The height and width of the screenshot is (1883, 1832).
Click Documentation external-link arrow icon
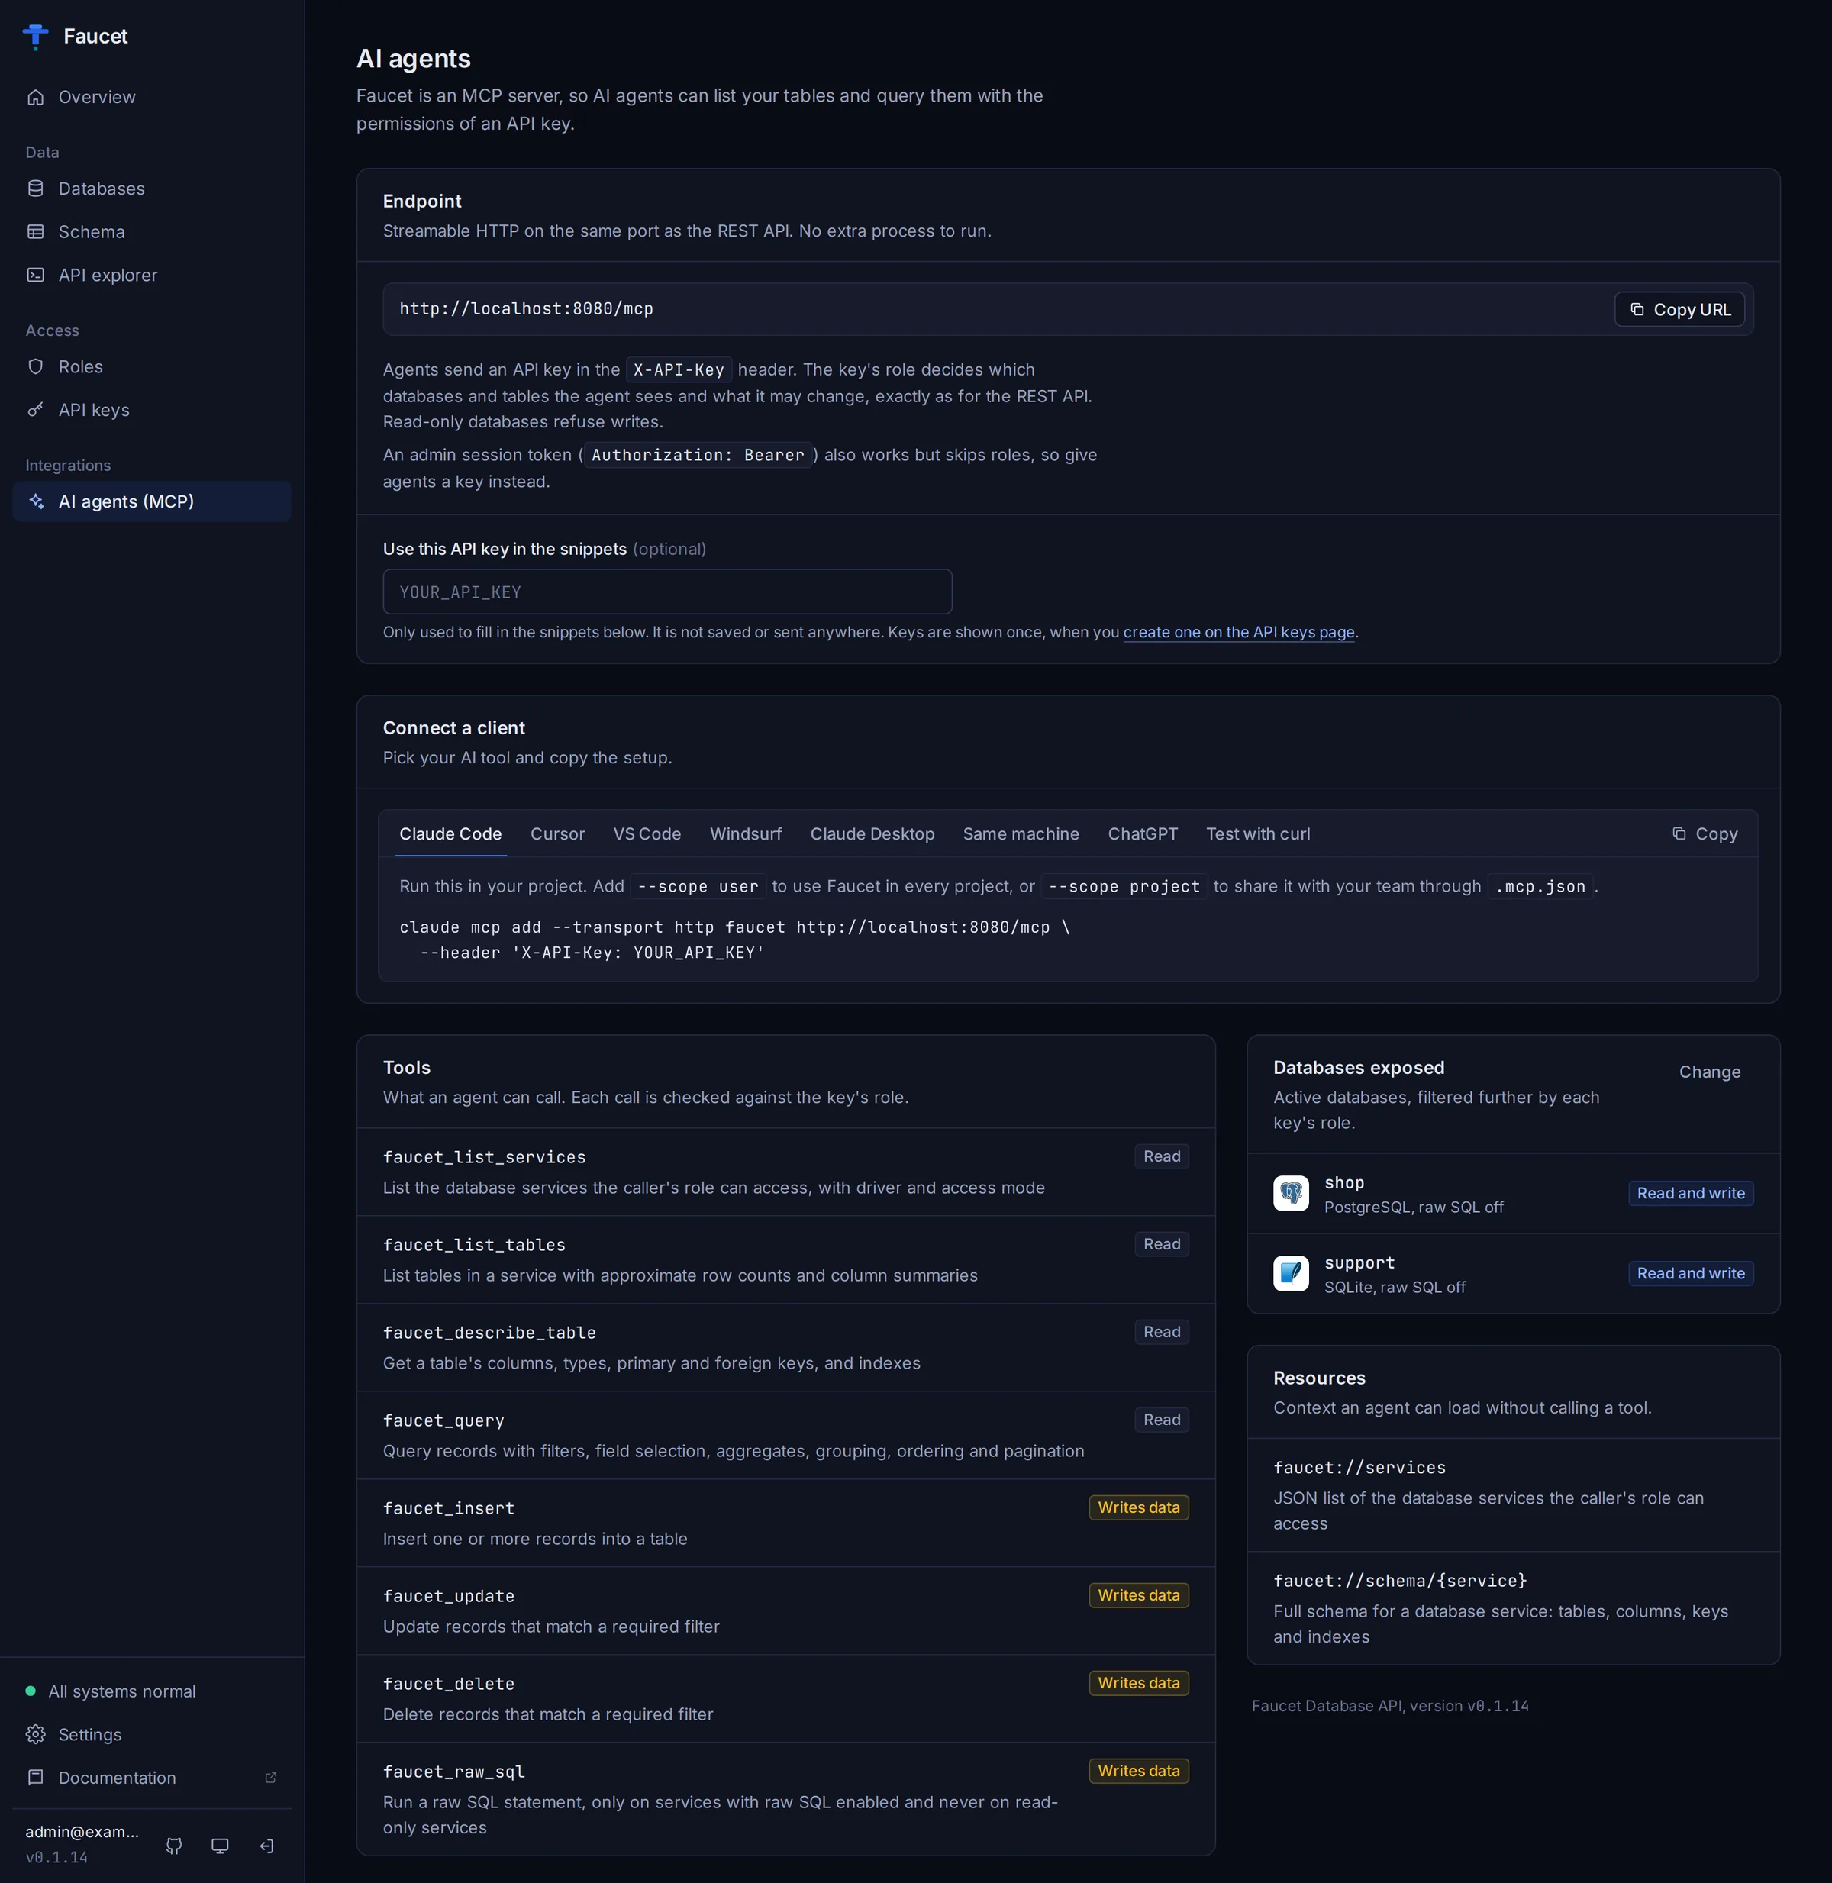click(x=270, y=1777)
